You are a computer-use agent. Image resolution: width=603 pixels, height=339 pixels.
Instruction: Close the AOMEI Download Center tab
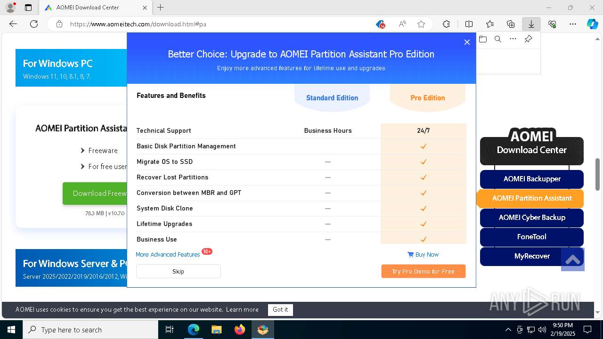coord(145,8)
